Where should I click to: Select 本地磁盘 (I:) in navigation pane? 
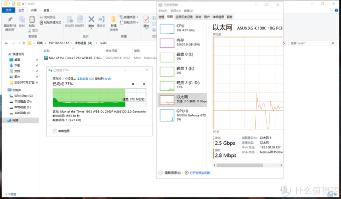(x=23, y=113)
